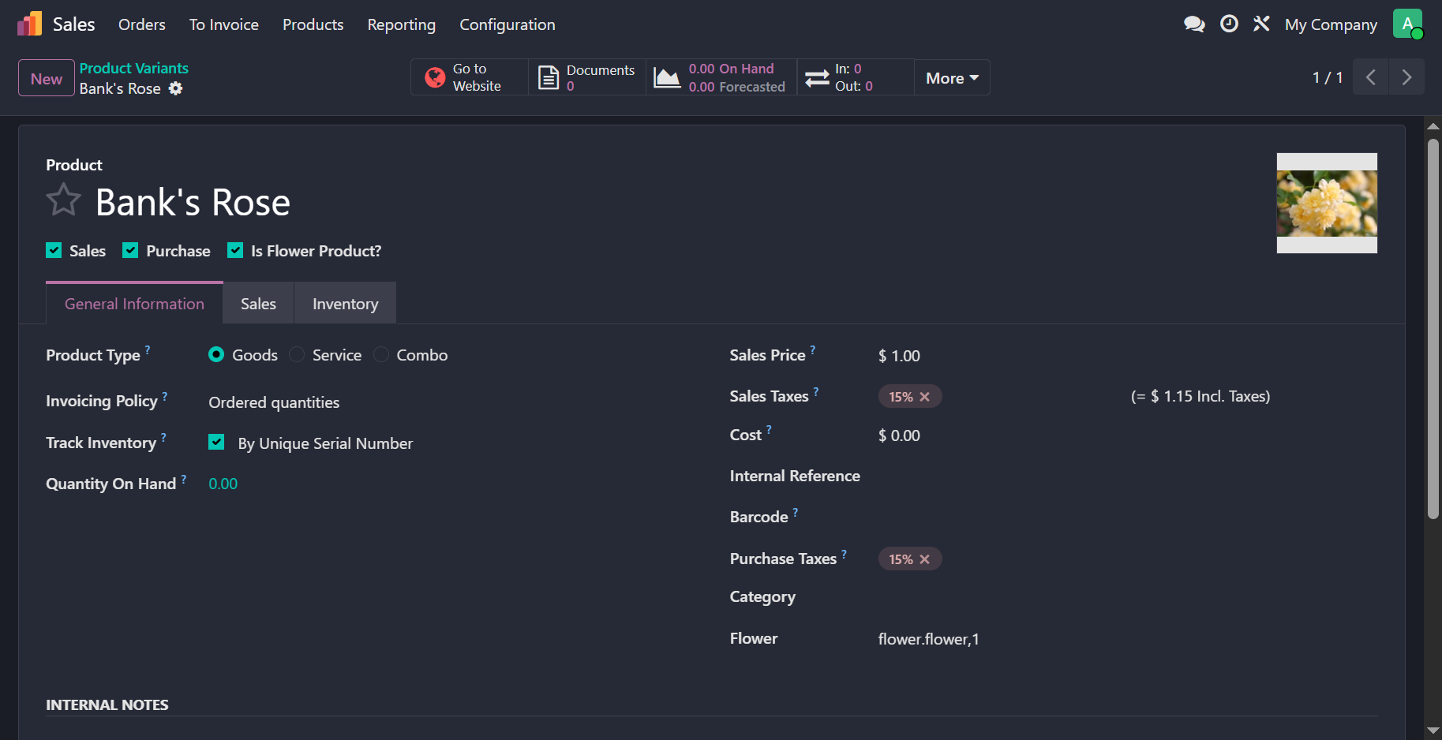Click the developer tools wrench icon
This screenshot has width=1442, height=740.
[x=1261, y=24]
